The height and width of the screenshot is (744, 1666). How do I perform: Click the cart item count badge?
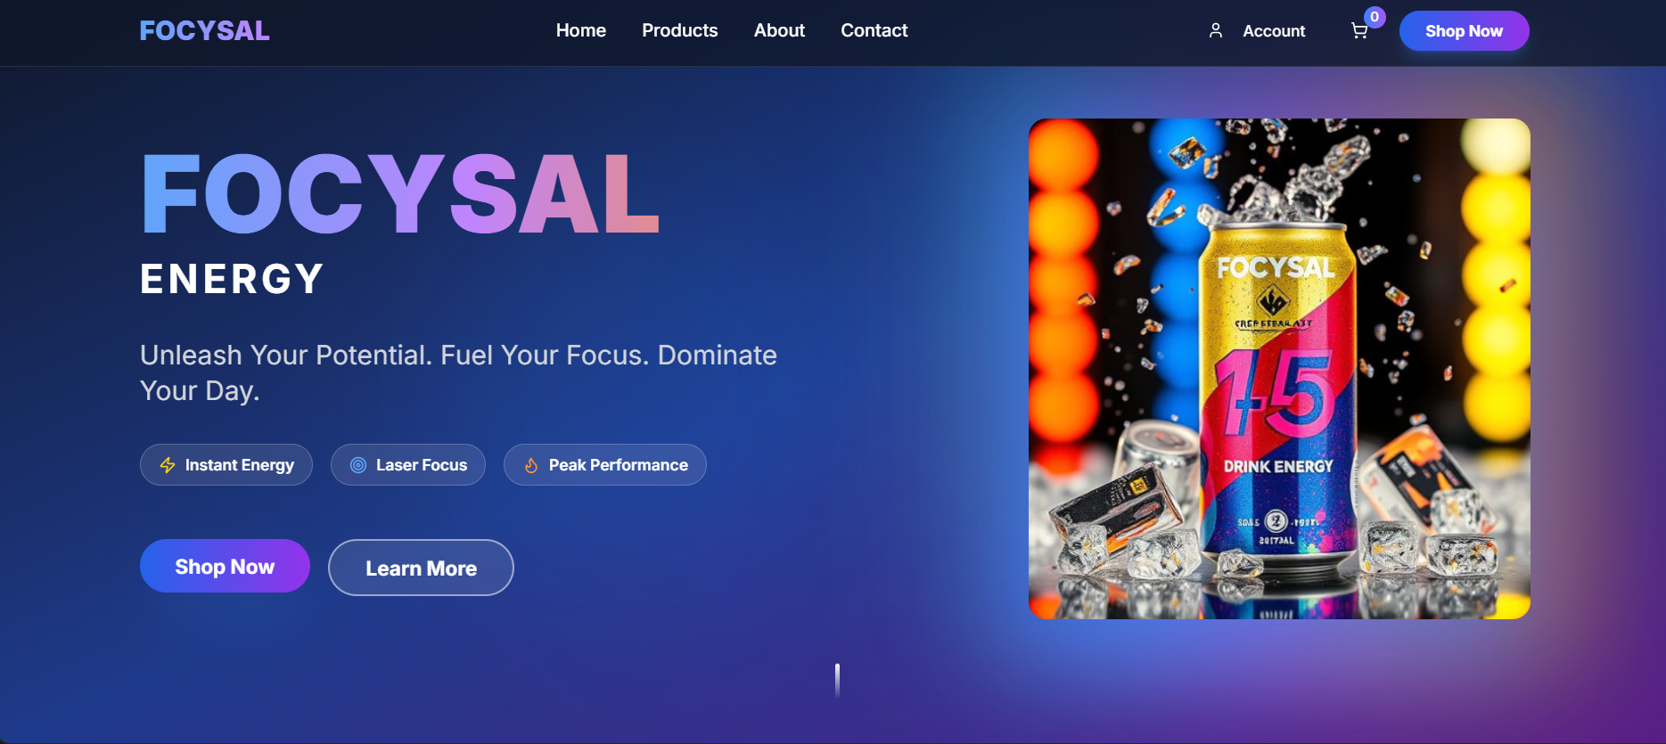(1375, 17)
